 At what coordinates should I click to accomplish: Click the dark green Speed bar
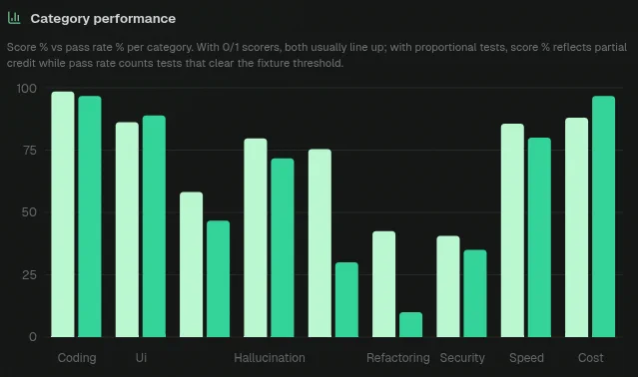coord(539,237)
